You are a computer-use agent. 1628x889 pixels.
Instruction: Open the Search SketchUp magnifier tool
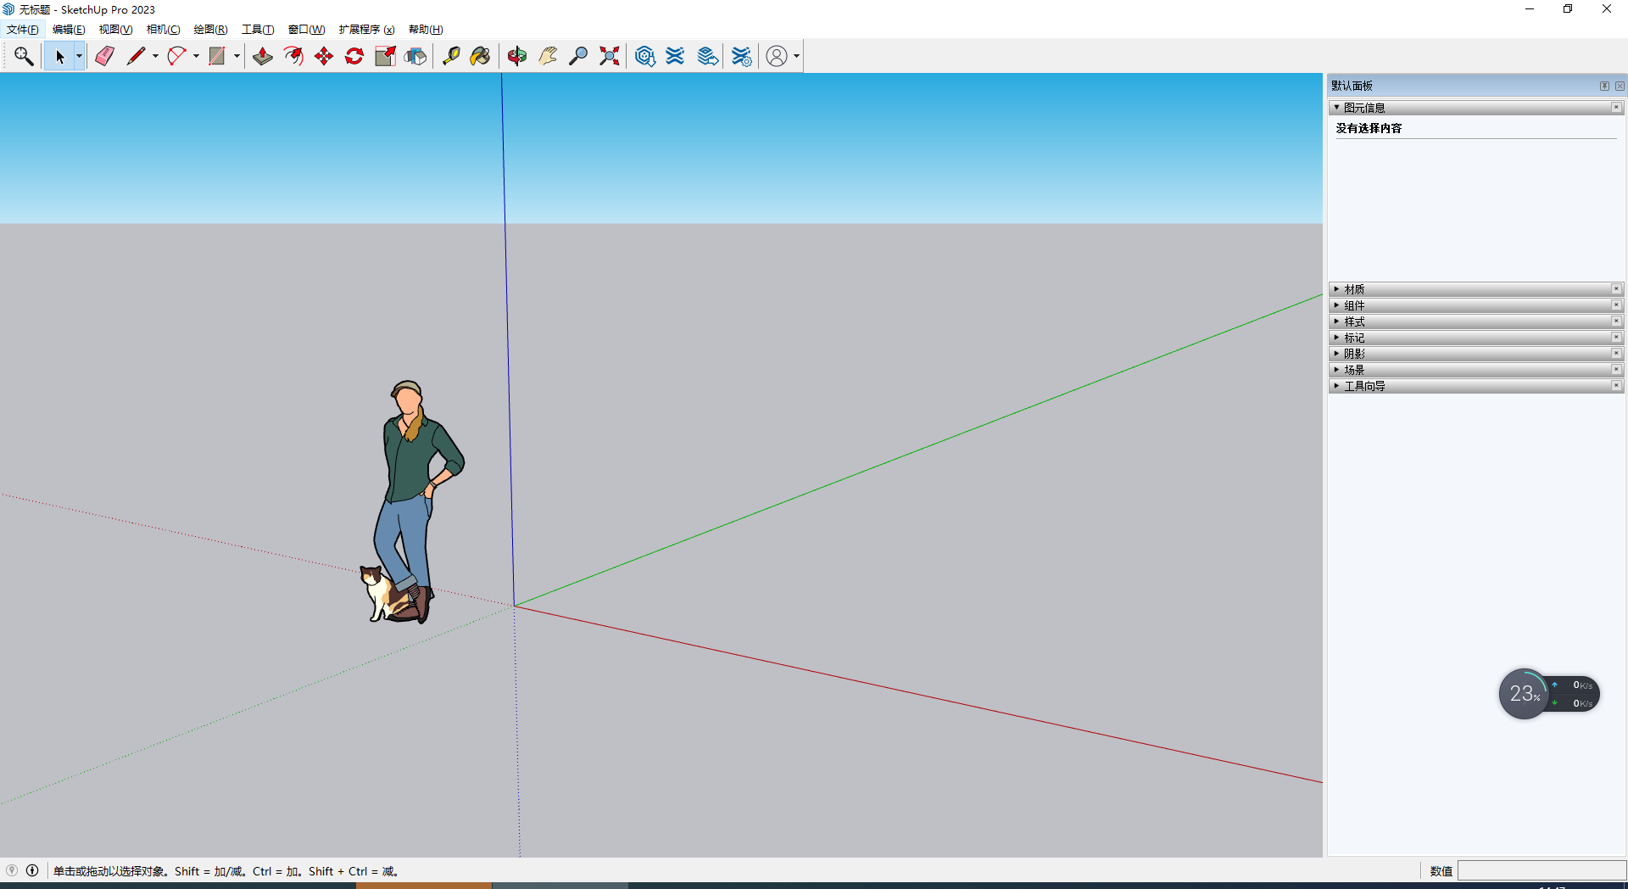(x=24, y=56)
